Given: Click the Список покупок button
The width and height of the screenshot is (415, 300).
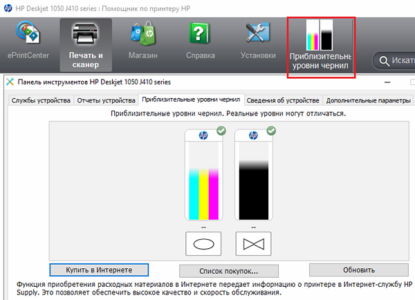Looking at the screenshot, I should point(228,270).
